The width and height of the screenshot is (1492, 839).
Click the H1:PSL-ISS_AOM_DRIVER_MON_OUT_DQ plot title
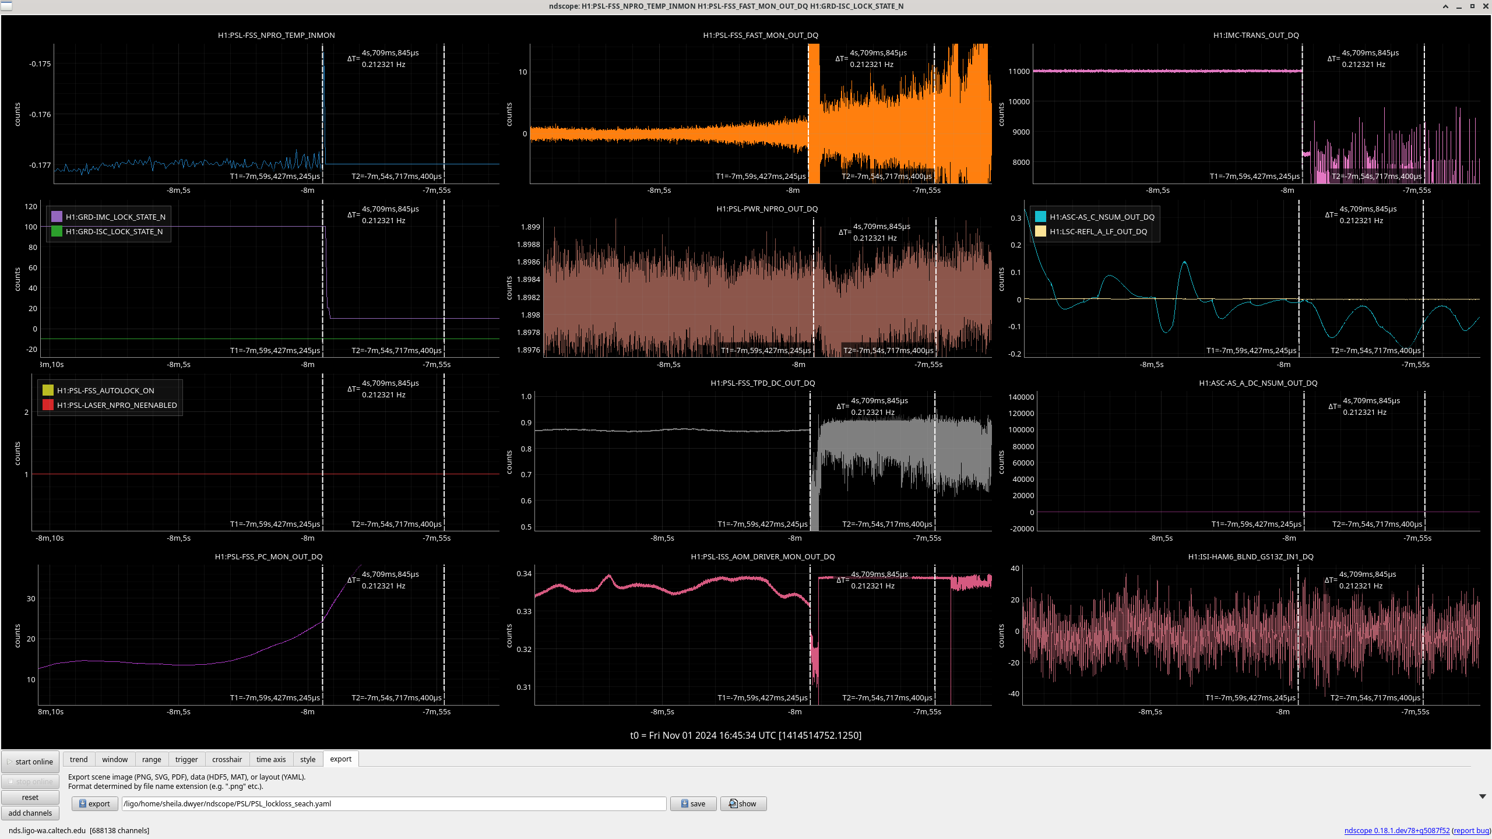point(763,556)
